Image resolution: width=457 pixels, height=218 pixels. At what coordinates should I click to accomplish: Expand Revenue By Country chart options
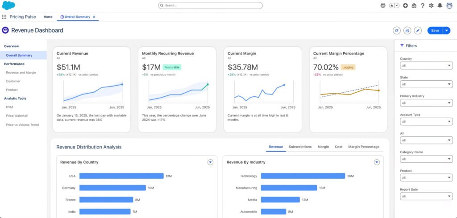210,162
